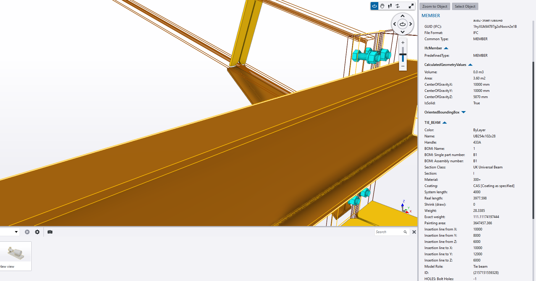Zoom out with the minus button
This screenshot has height=281, width=536.
(x=403, y=66)
